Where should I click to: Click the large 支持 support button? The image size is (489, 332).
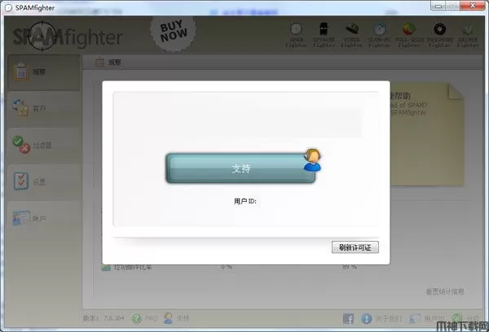[240, 168]
